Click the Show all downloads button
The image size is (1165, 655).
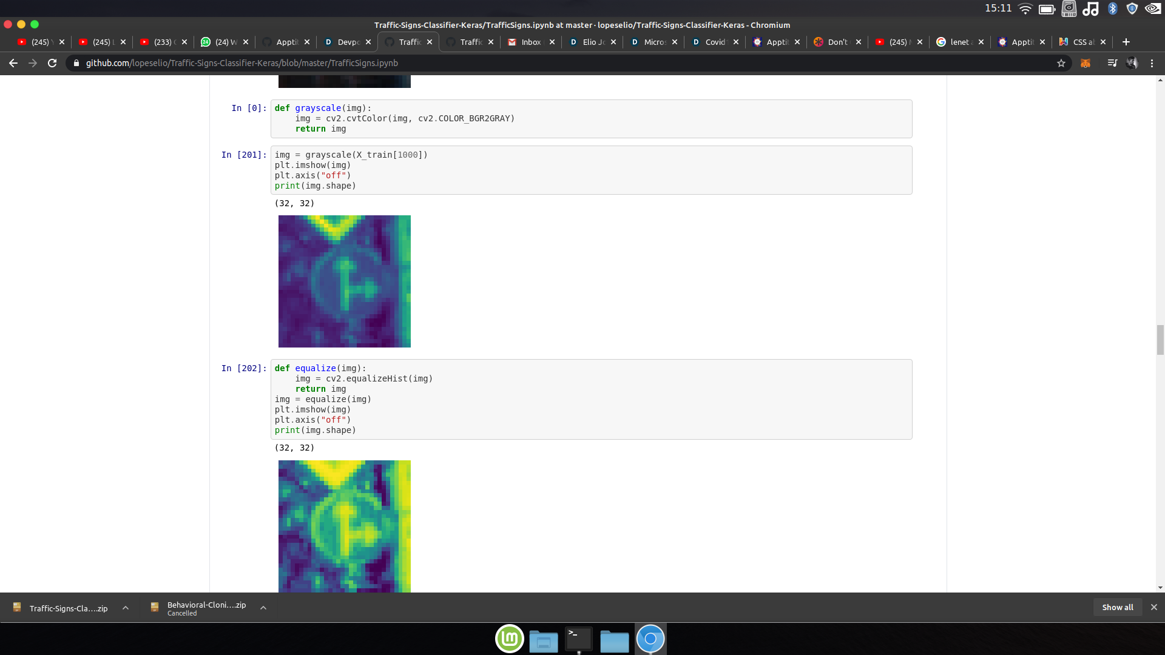tap(1117, 607)
